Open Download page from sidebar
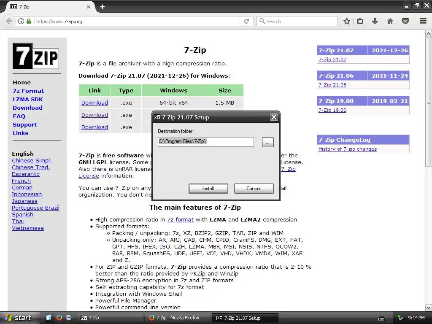432x324 pixels. (27, 108)
